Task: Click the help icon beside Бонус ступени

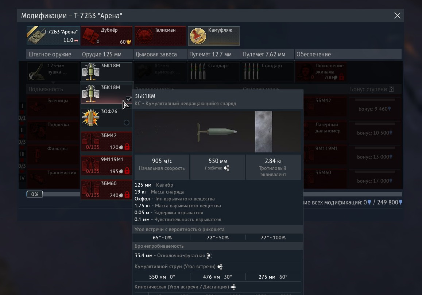Action: [x=391, y=89]
